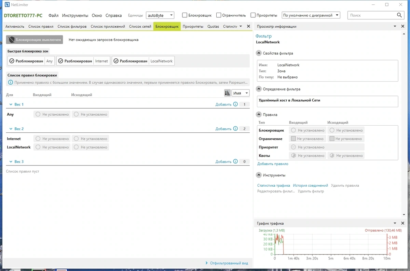This screenshot has width=410, height=271.
Task: Toggle Ограничение incoming checkbox in Правила
Action: pos(293,139)
